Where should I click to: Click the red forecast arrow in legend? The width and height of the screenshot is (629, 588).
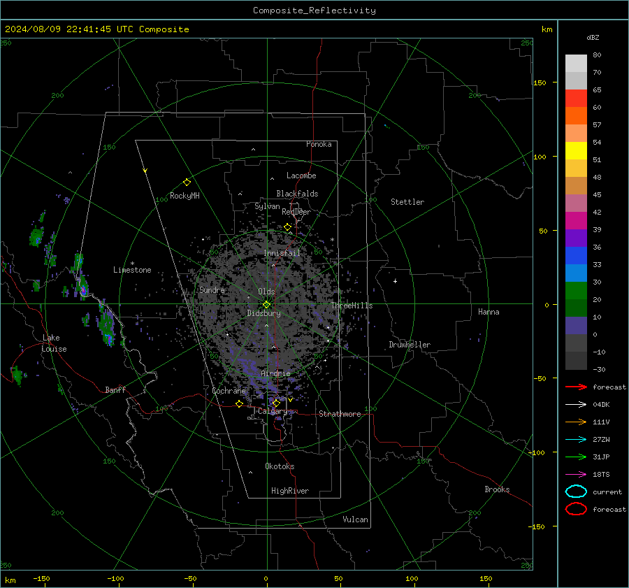point(576,387)
